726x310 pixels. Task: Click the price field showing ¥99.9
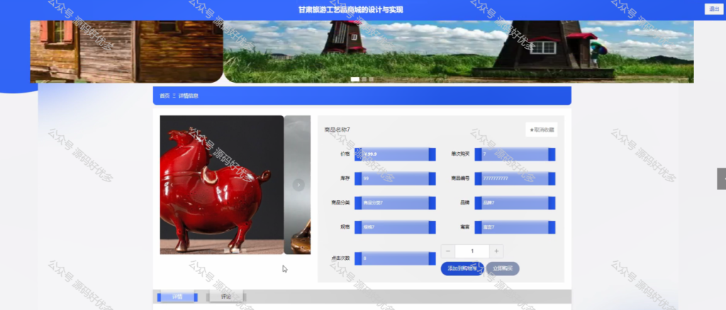pos(395,154)
